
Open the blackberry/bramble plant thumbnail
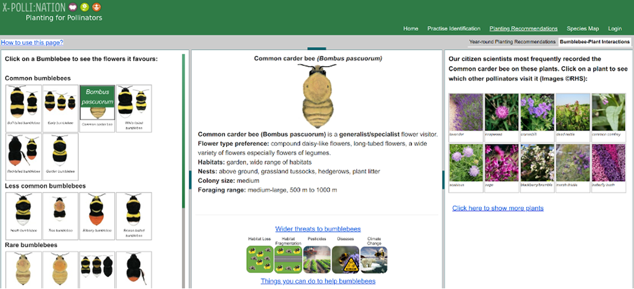click(537, 167)
